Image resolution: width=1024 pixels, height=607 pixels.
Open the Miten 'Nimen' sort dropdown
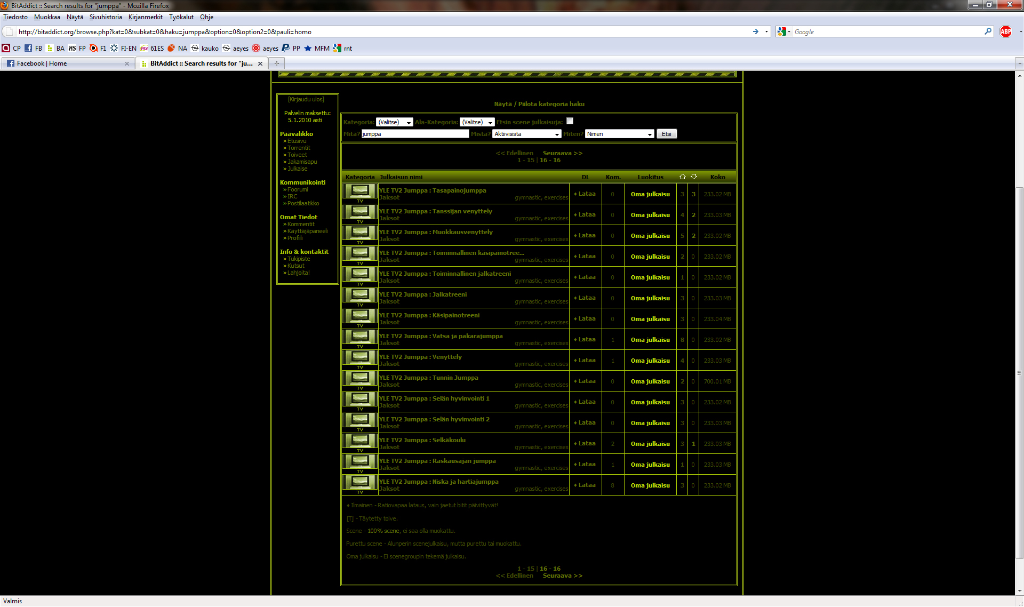click(x=619, y=134)
